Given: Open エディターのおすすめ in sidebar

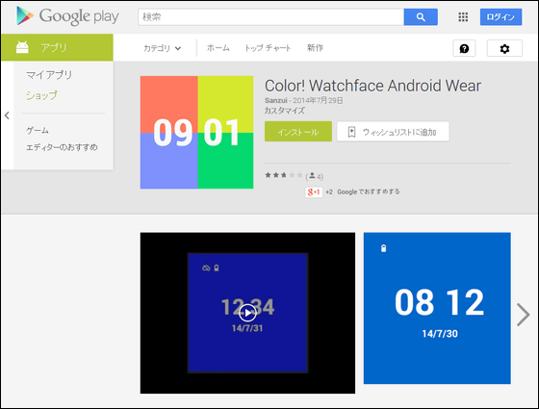Looking at the screenshot, I should click(62, 147).
